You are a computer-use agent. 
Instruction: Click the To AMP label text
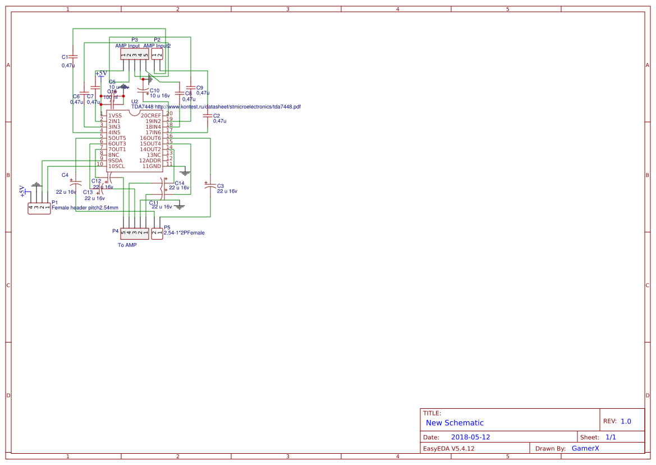pos(127,245)
